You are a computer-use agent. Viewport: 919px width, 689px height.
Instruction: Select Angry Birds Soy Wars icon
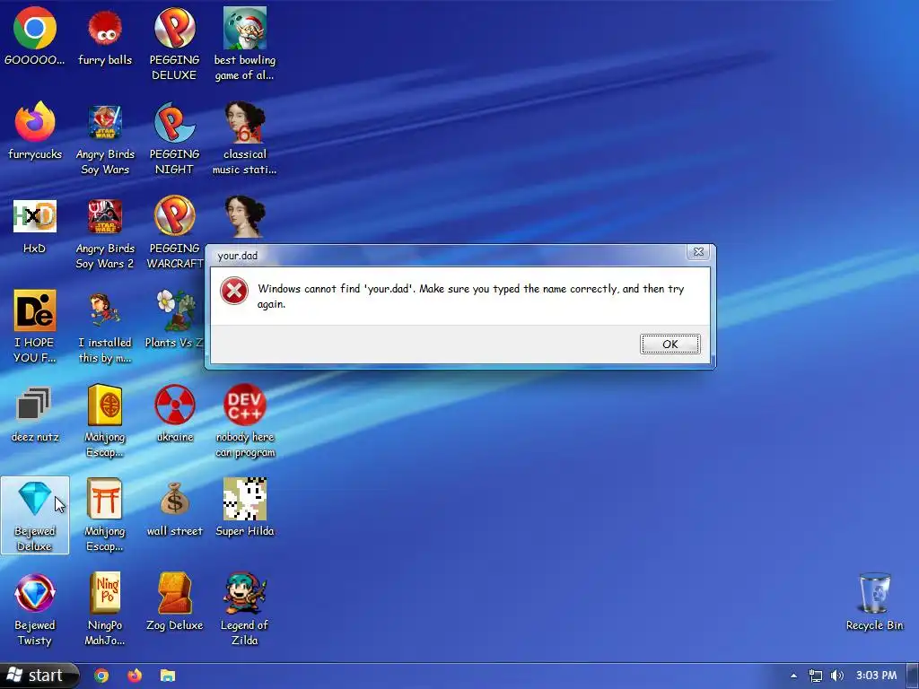[105, 139]
